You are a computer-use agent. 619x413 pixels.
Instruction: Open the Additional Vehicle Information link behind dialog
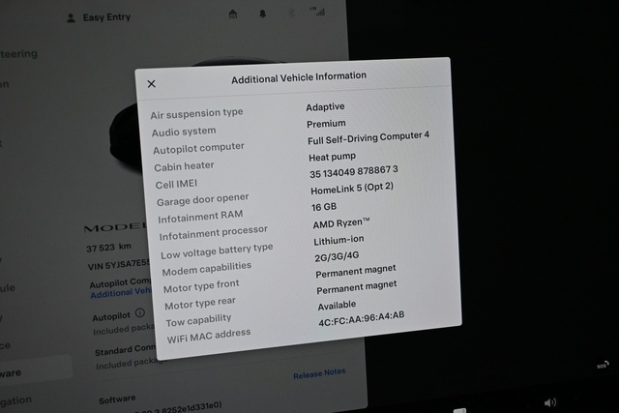point(120,293)
